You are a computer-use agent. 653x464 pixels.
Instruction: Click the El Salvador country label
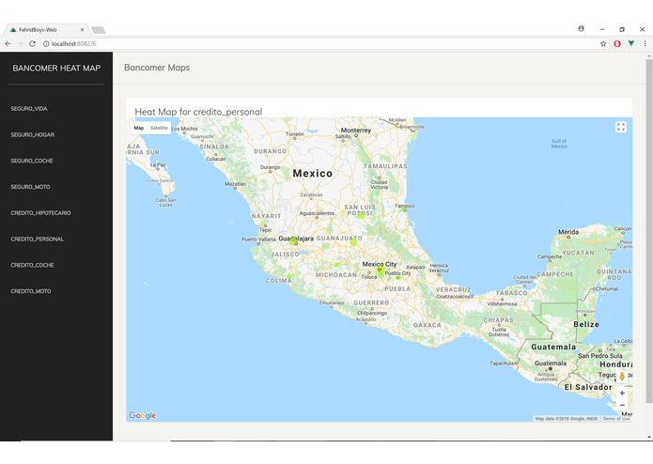588,387
